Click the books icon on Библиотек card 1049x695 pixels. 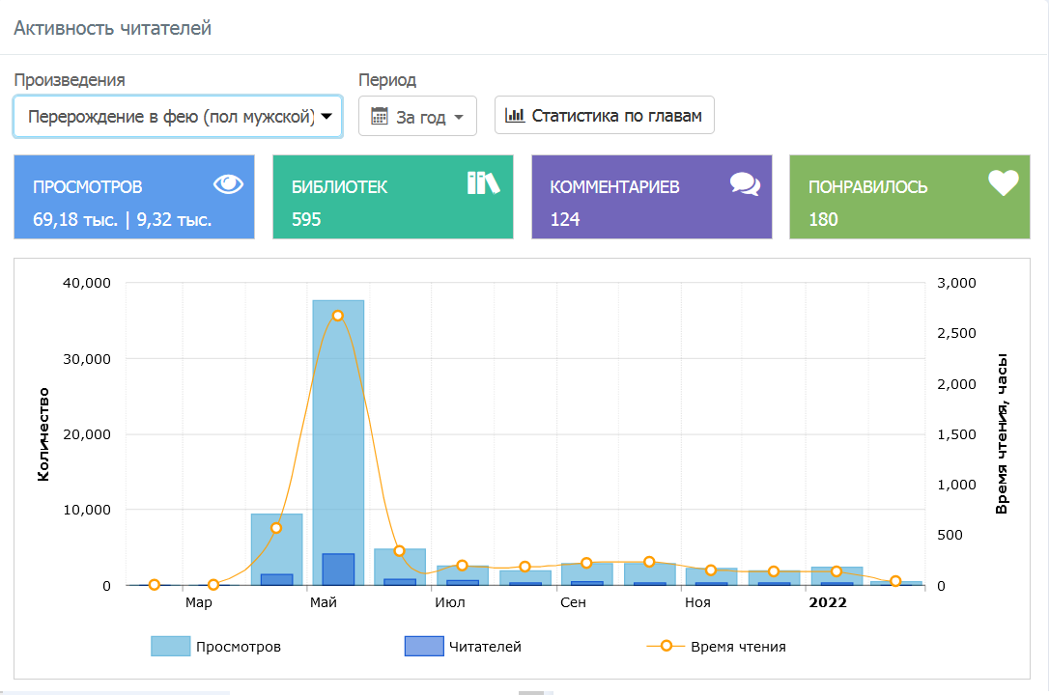point(484,183)
